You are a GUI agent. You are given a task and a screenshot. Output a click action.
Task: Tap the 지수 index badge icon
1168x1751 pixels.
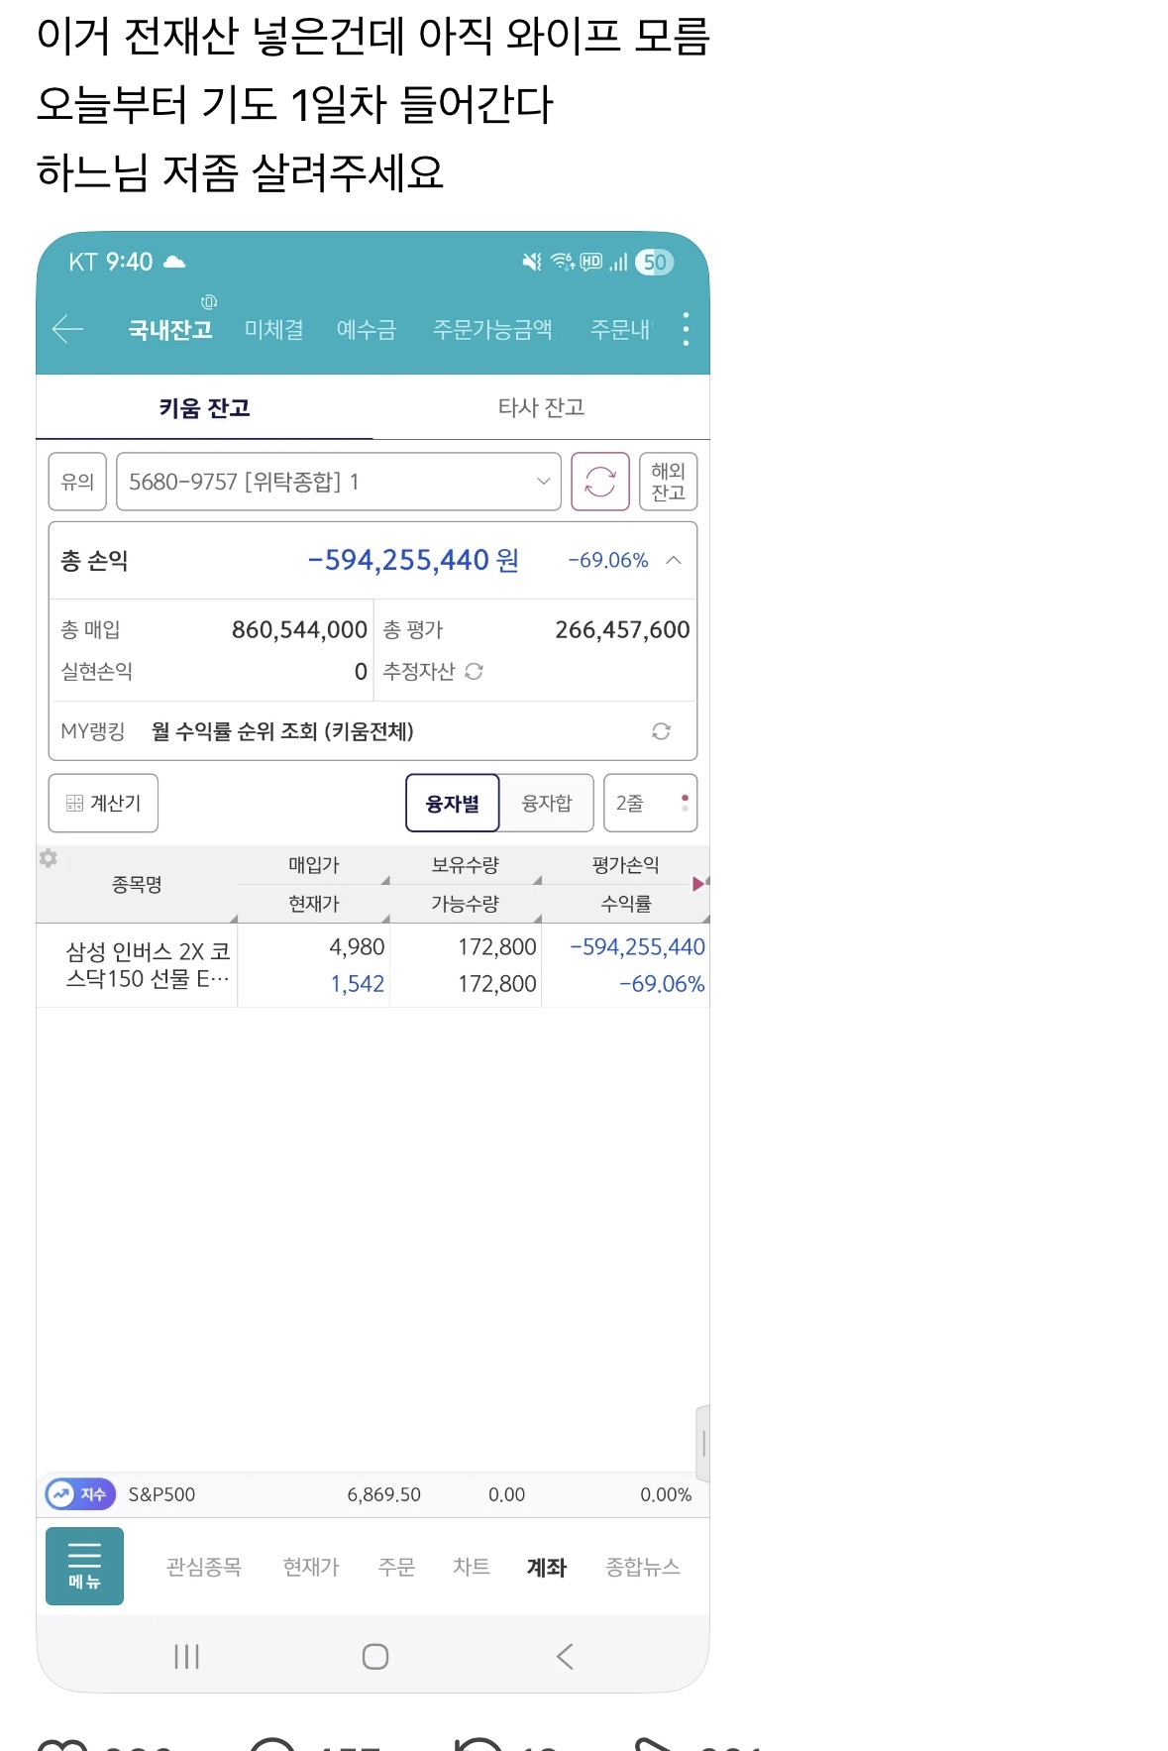80,1494
